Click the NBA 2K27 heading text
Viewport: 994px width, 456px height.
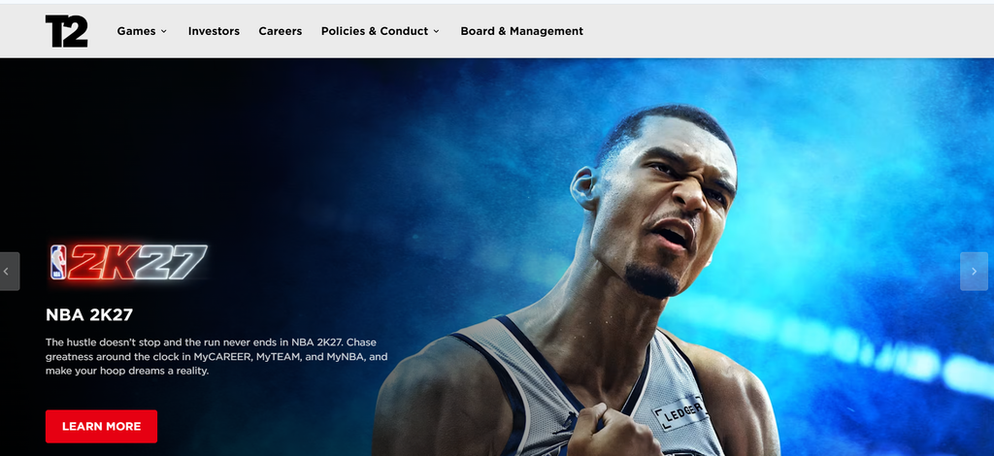(89, 314)
